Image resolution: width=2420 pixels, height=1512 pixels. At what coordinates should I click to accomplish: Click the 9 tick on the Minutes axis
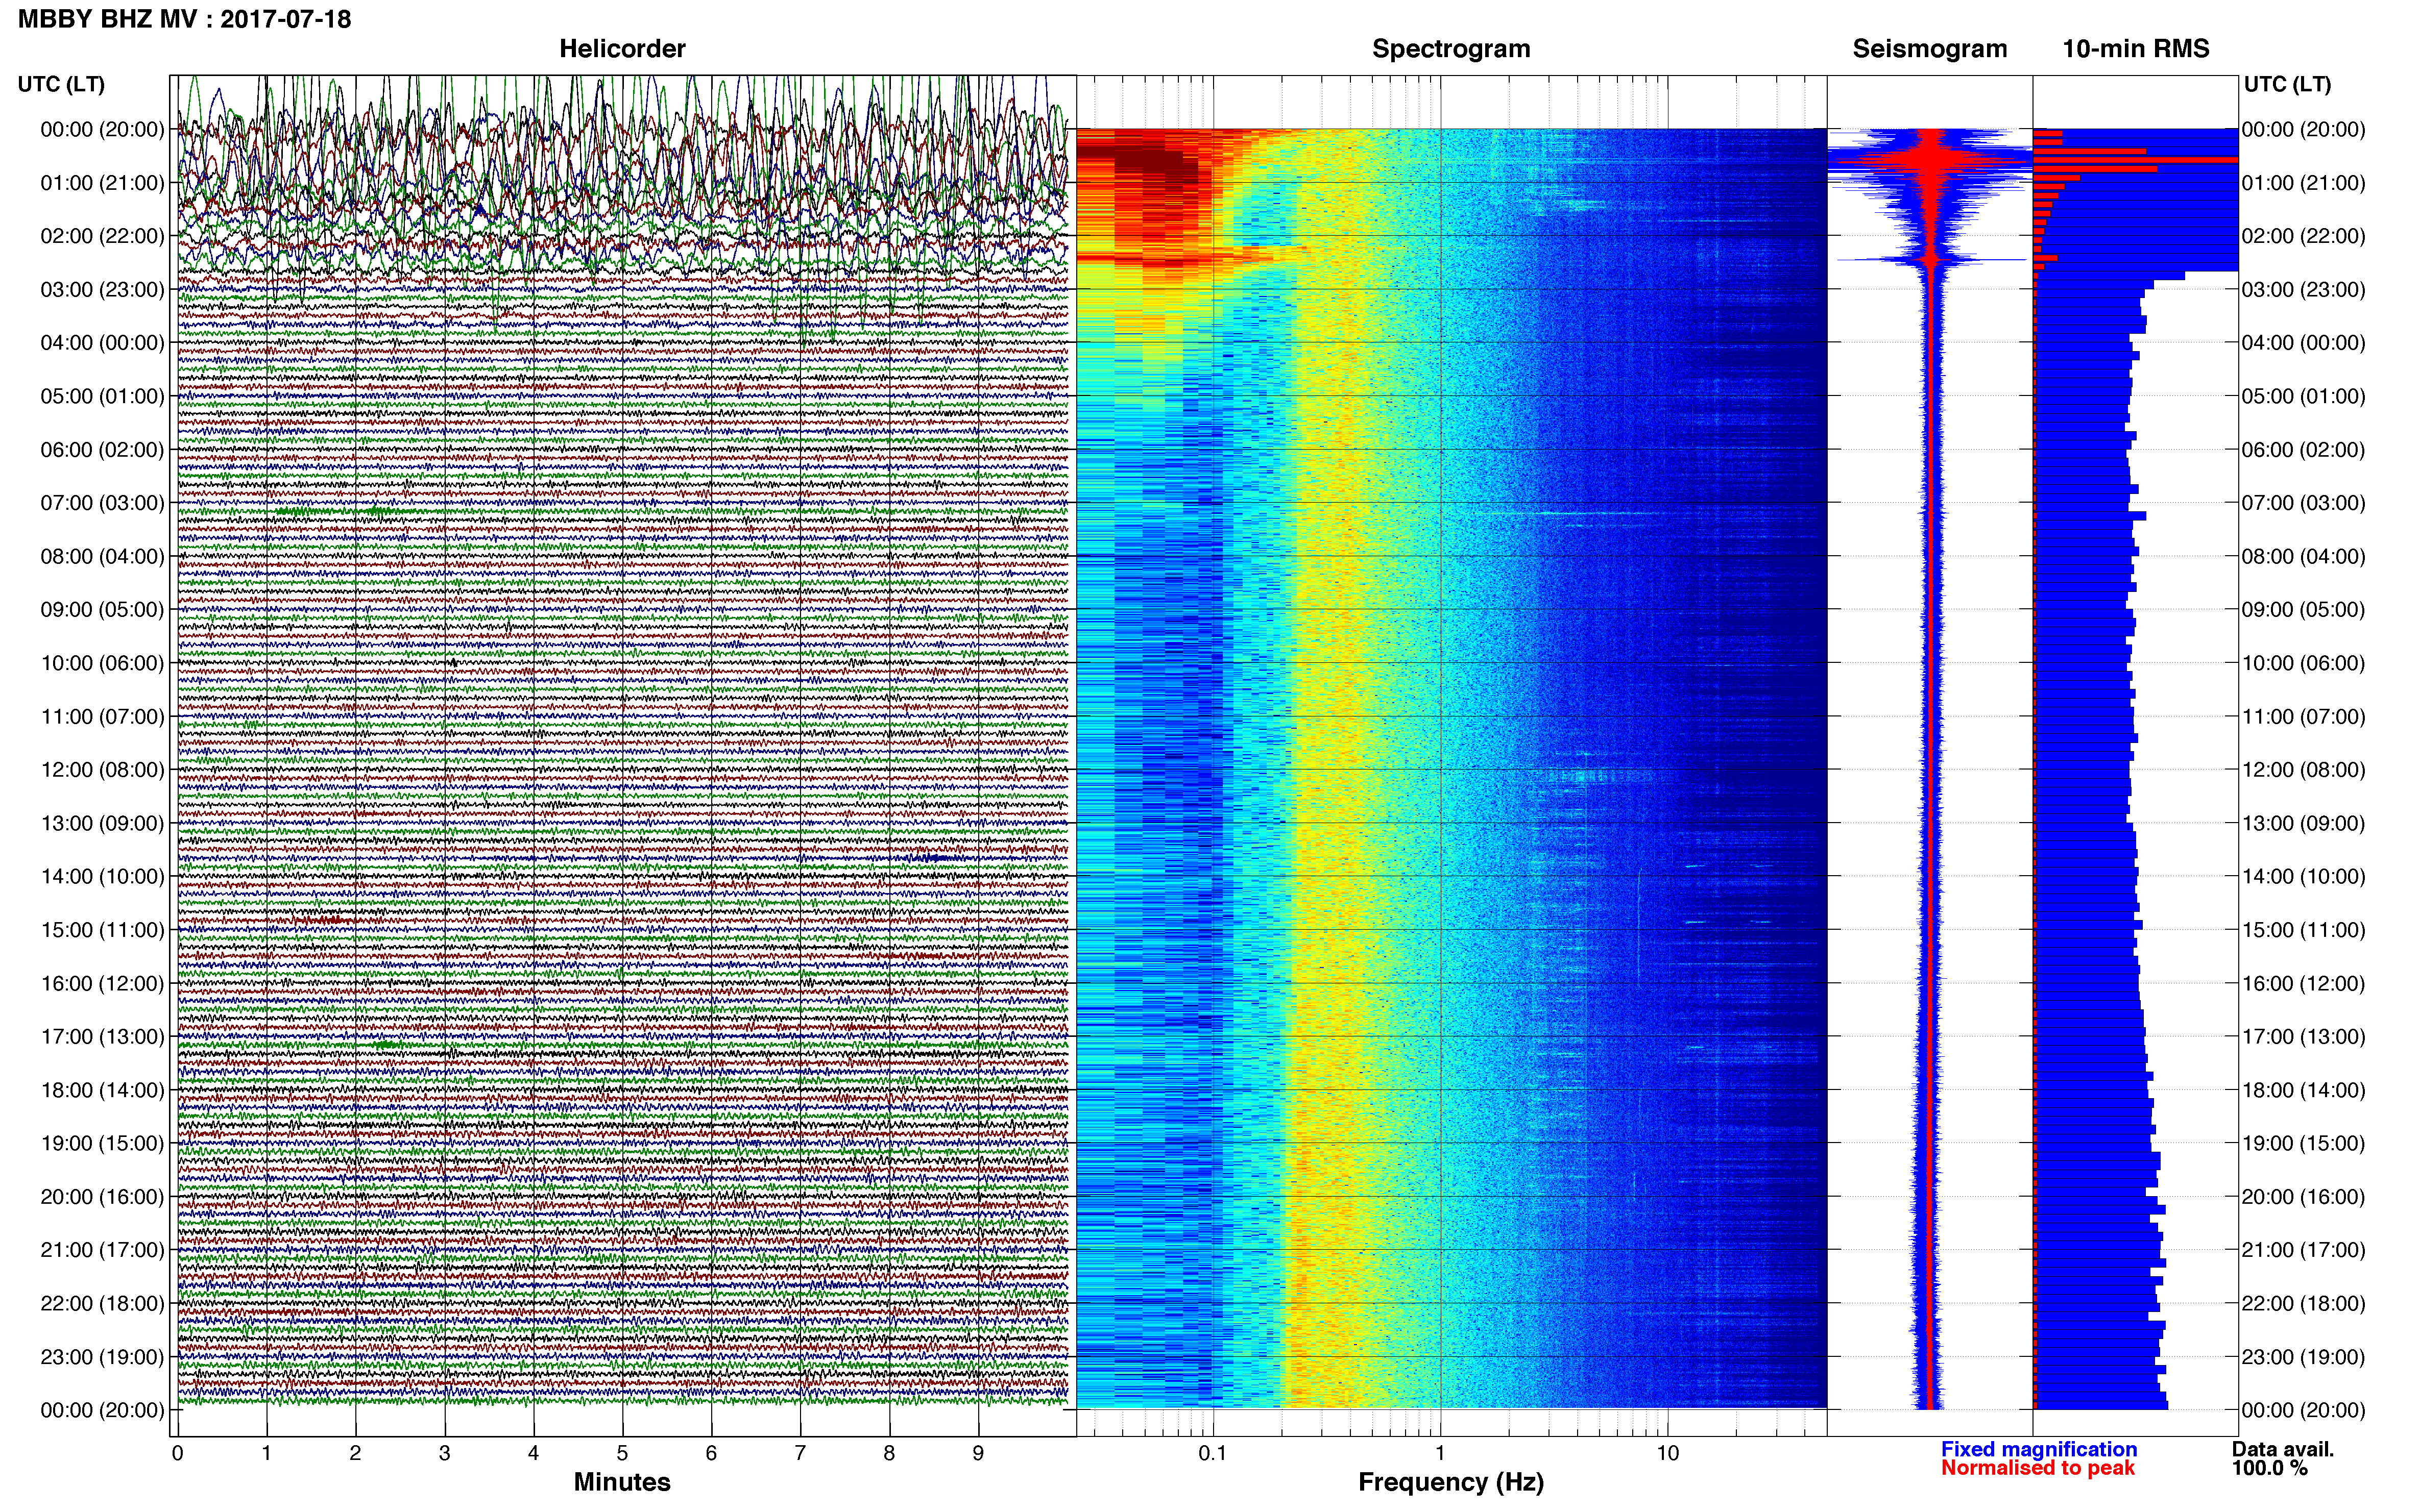click(x=978, y=1453)
